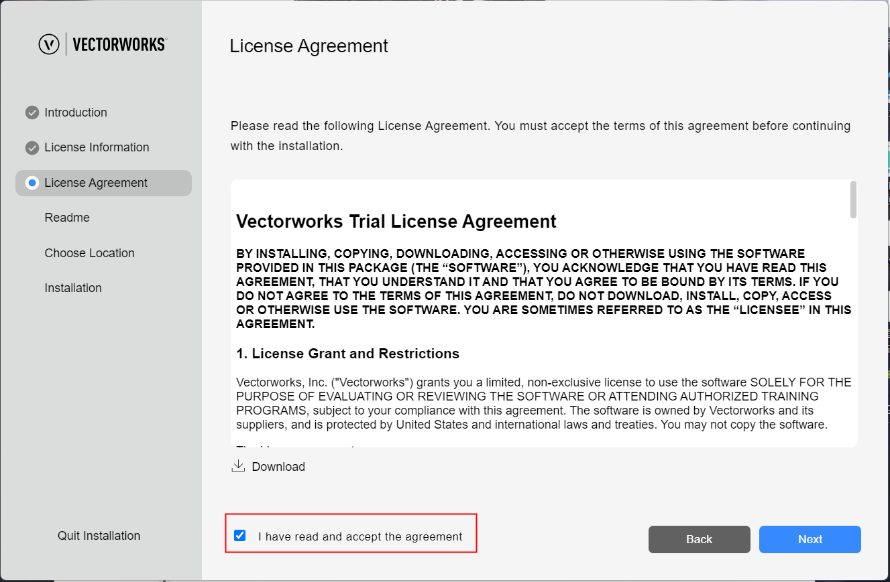Click the Download link text
The width and height of the screenshot is (890, 582).
click(278, 467)
